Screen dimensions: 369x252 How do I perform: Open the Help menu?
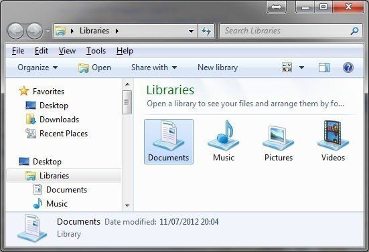[125, 51]
